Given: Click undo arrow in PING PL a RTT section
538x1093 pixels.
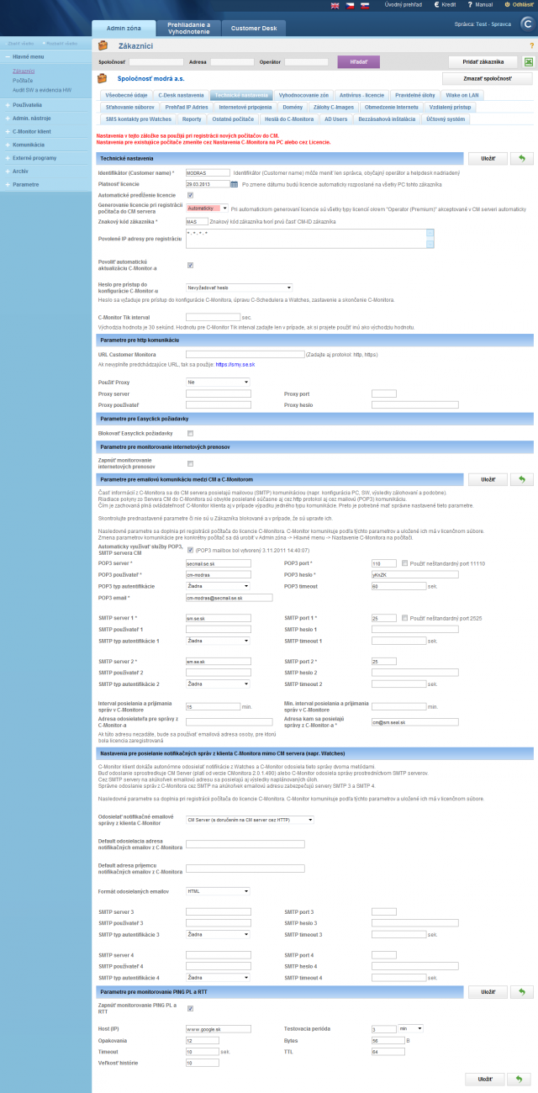Looking at the screenshot, I should pos(521,993).
